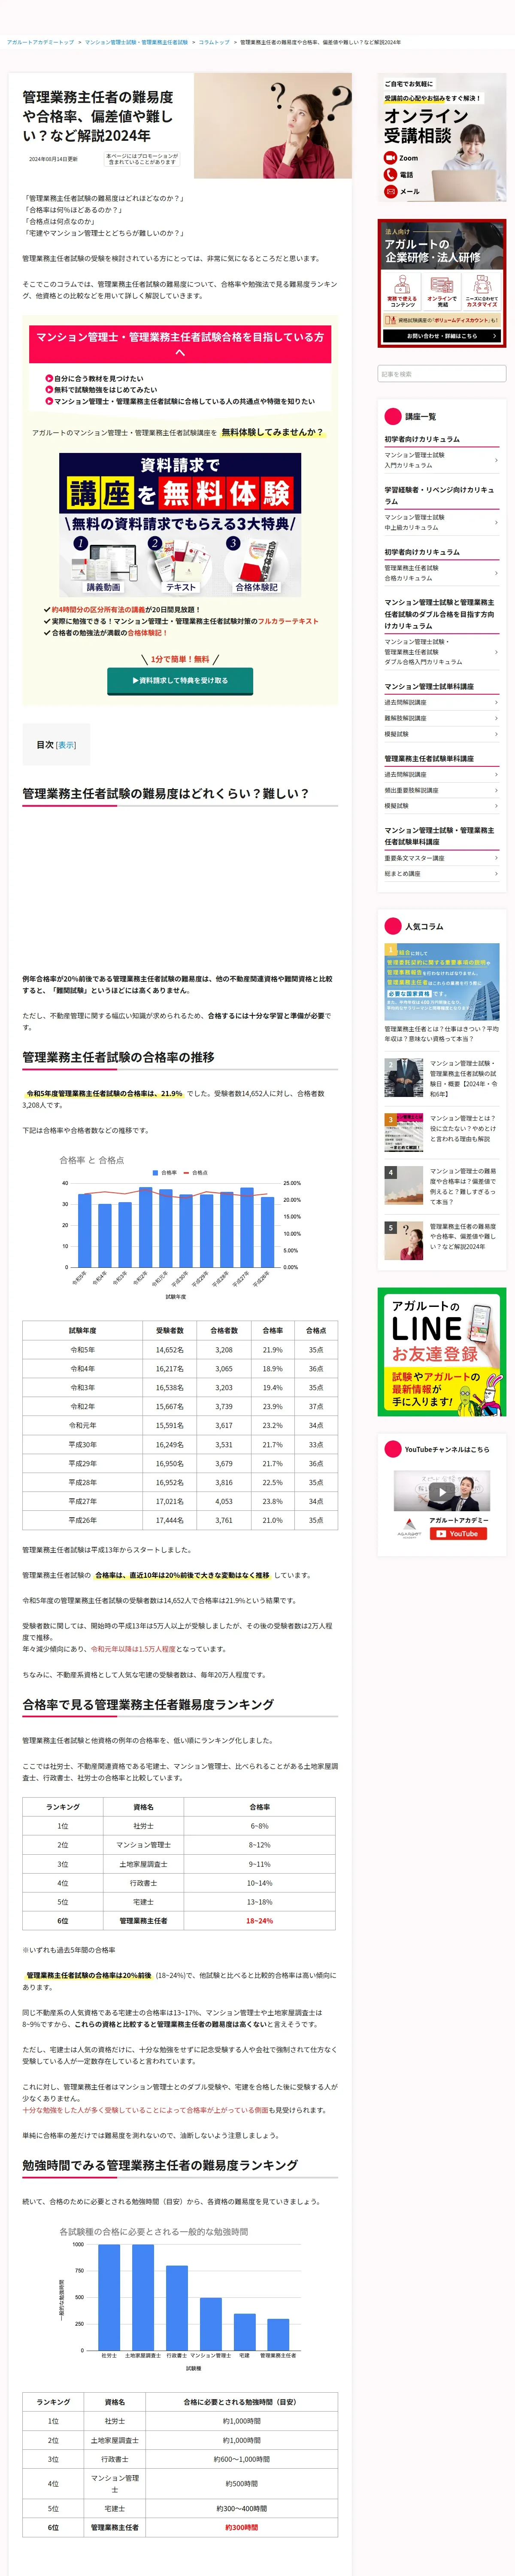515x2576 pixels.
Task: Click the hero image of the thinking woman
Action: point(273,126)
